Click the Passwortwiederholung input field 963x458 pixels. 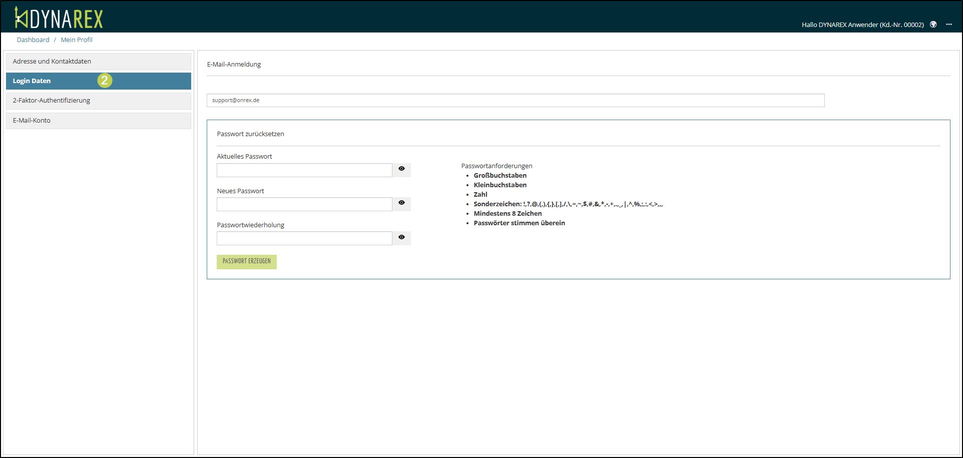coord(304,238)
